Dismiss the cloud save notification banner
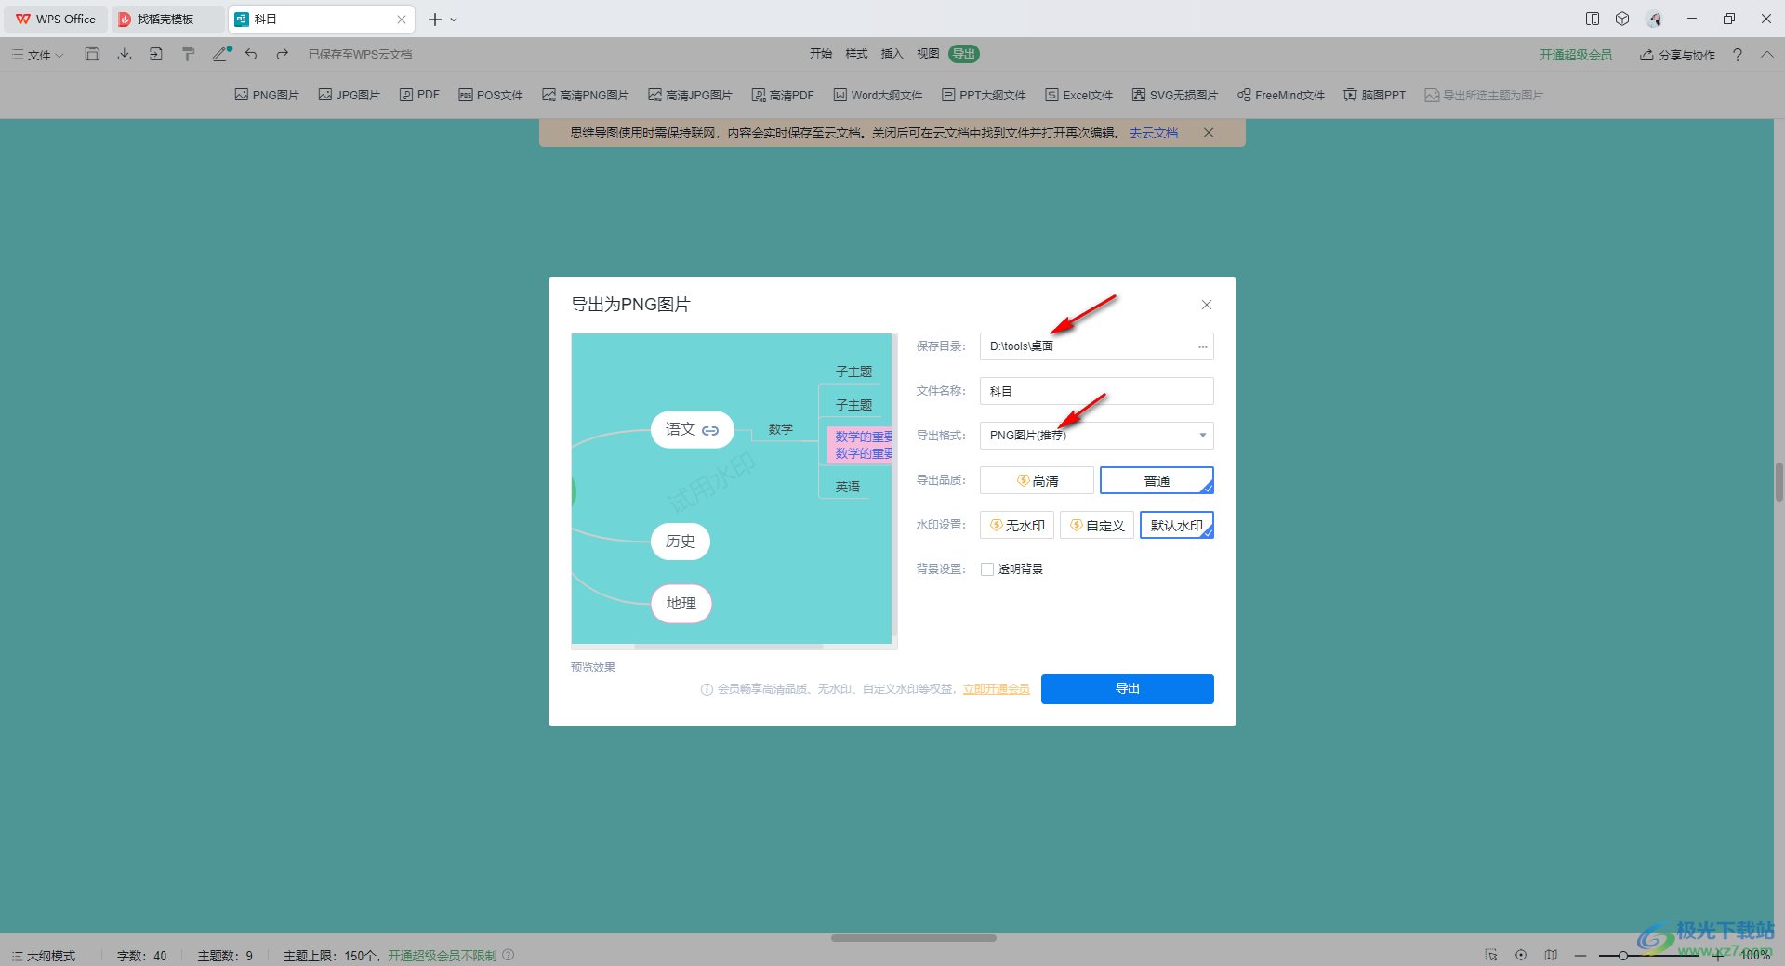 tap(1209, 133)
